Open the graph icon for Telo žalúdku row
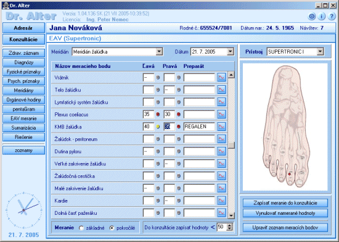 (221, 90)
